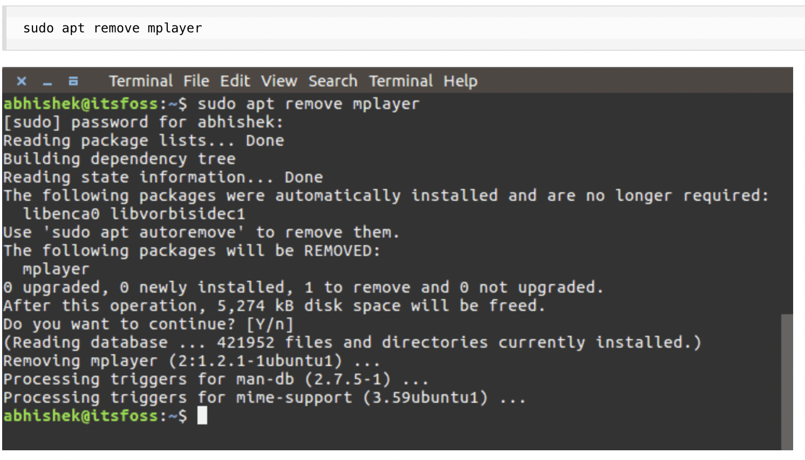Click the '0 upgraded, 0 newly installed' line

pos(303,287)
